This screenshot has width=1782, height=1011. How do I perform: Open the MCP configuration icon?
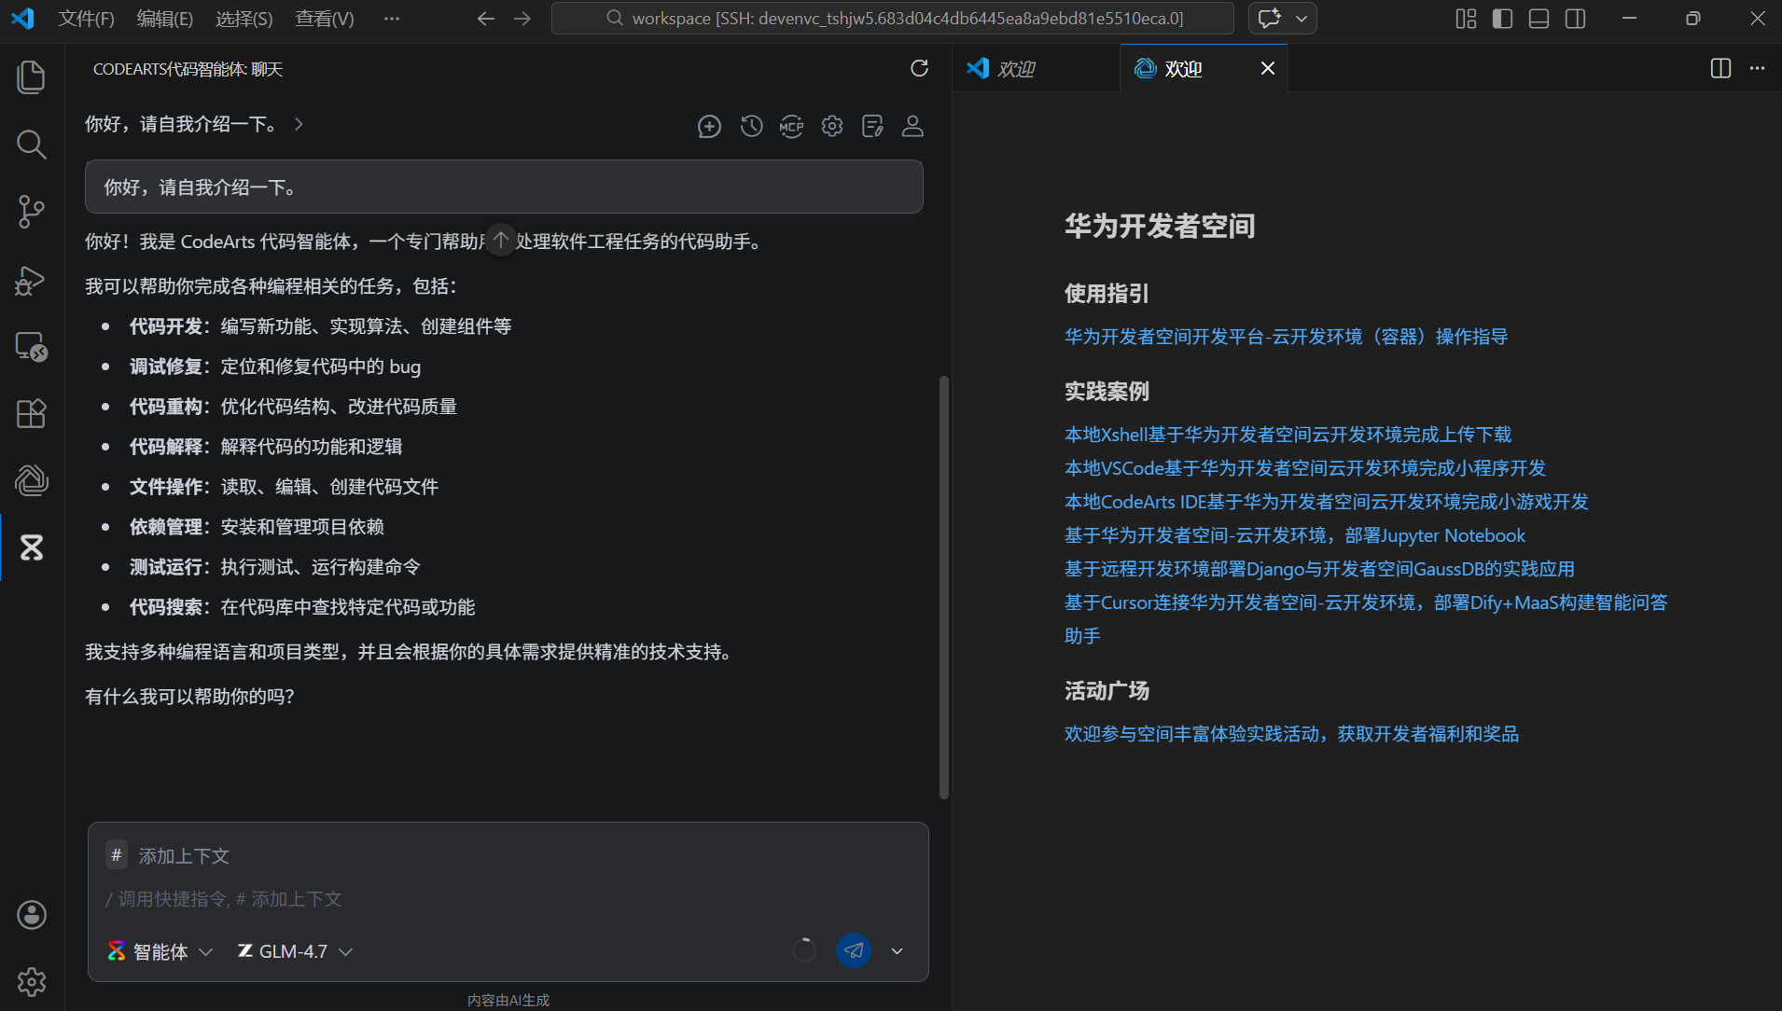tap(791, 126)
